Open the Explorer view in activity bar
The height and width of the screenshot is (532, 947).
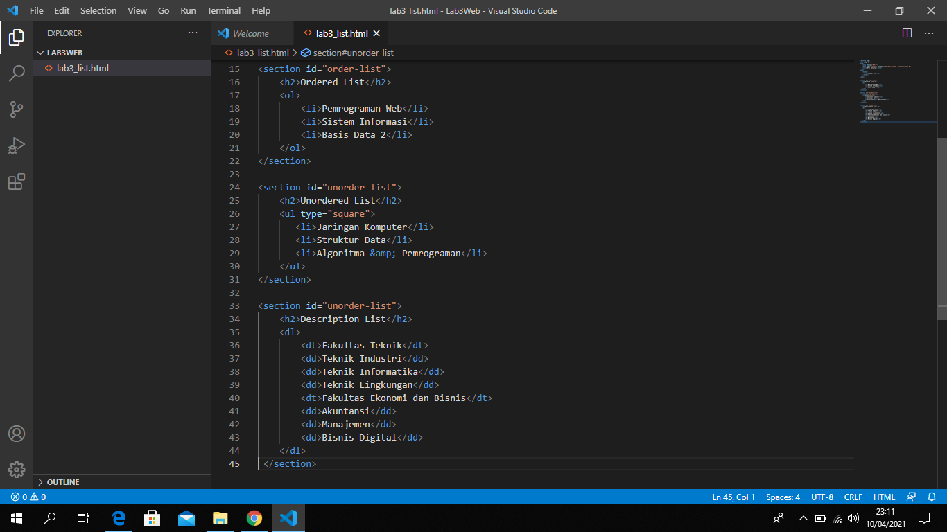(17, 37)
